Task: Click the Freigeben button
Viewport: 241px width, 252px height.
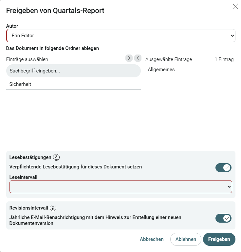Action: [219, 239]
